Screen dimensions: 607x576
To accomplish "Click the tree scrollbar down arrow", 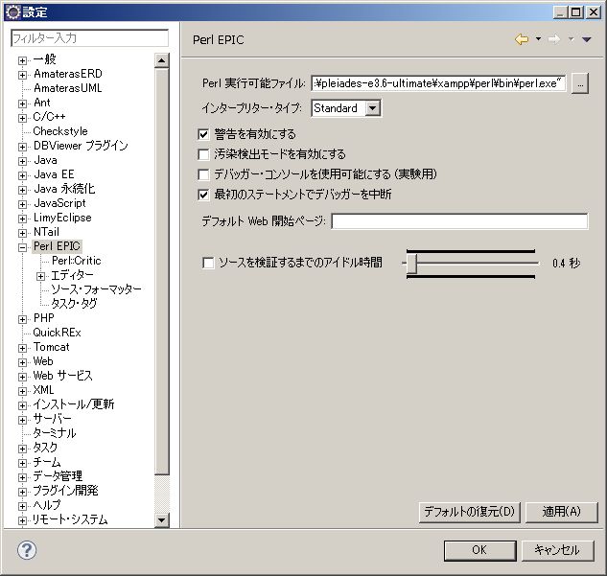I will [161, 519].
